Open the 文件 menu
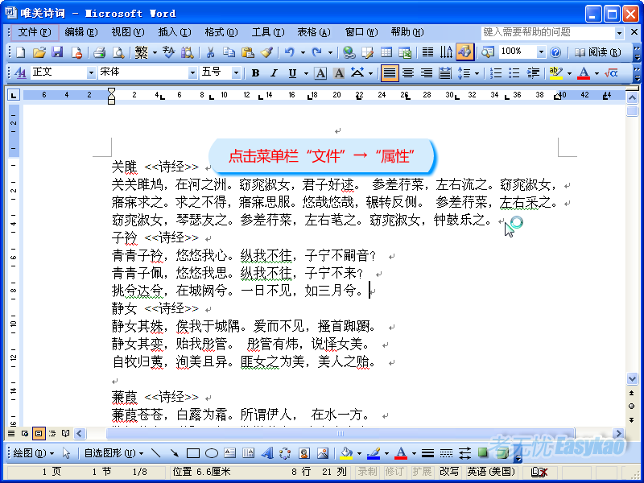 click(x=35, y=32)
